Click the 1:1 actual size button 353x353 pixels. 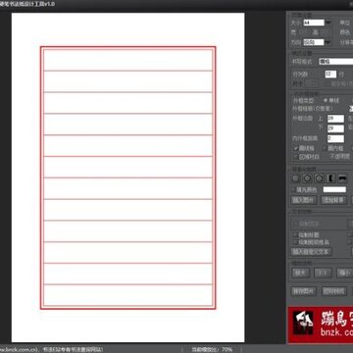pos(323,273)
